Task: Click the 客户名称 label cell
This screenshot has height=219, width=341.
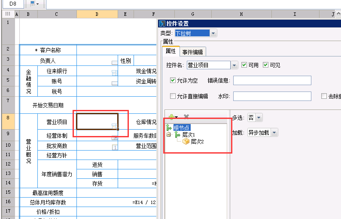Action: point(48,50)
